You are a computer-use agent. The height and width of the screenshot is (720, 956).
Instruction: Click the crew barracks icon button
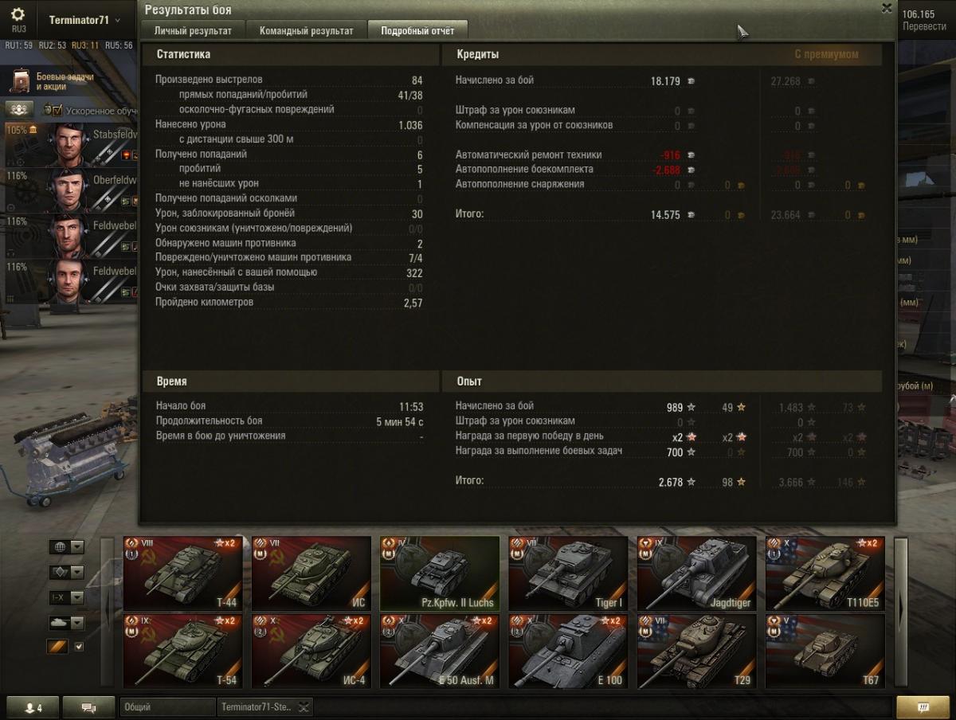[20, 110]
